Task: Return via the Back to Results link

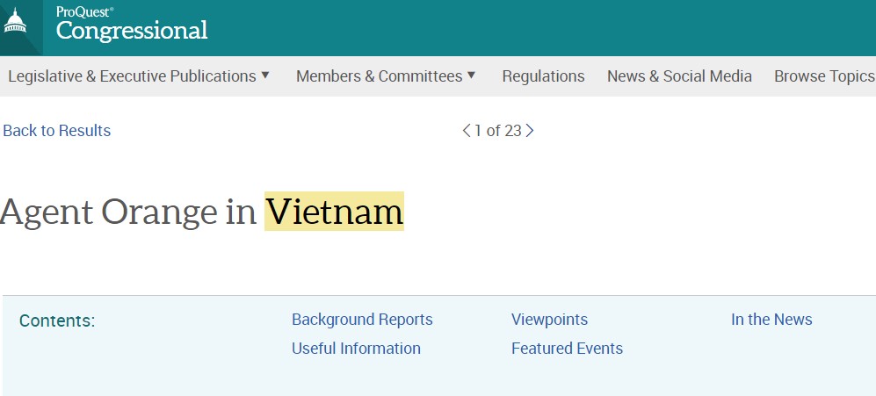Action: coord(57,131)
